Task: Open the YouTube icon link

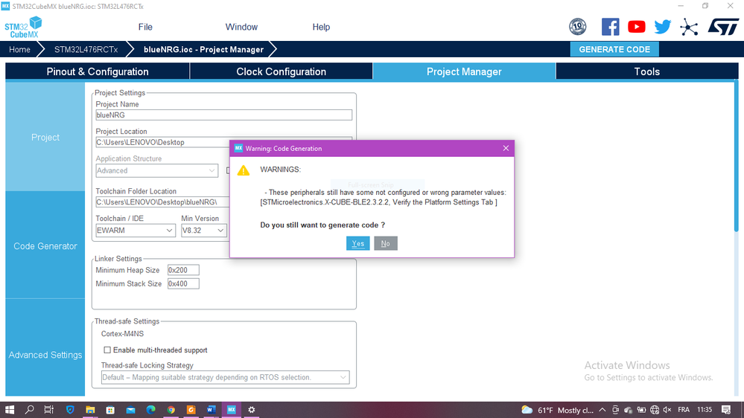Action: (636, 27)
